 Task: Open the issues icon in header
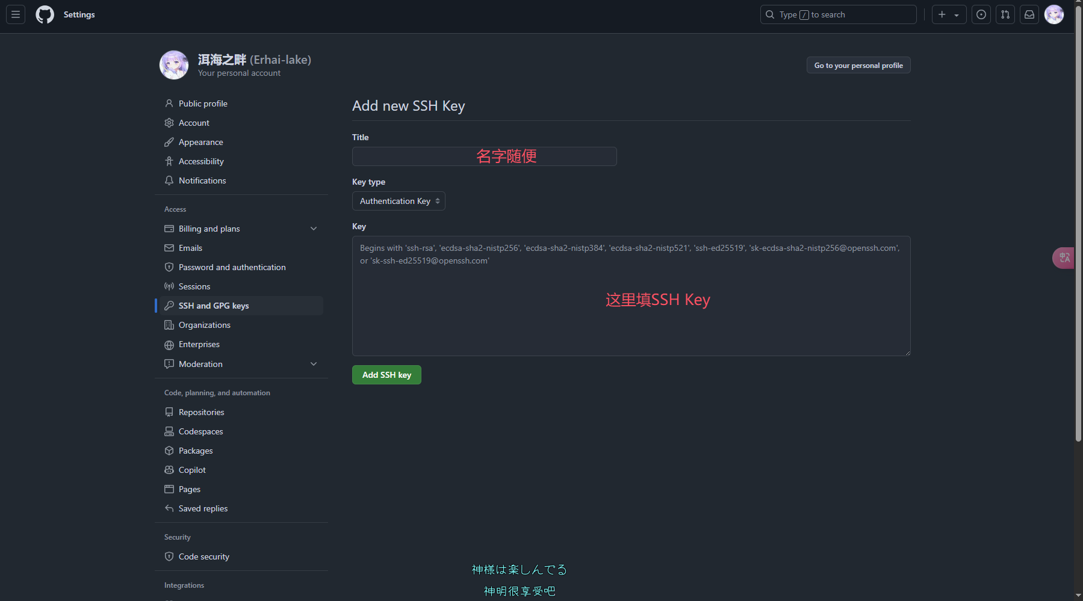[x=981, y=14]
